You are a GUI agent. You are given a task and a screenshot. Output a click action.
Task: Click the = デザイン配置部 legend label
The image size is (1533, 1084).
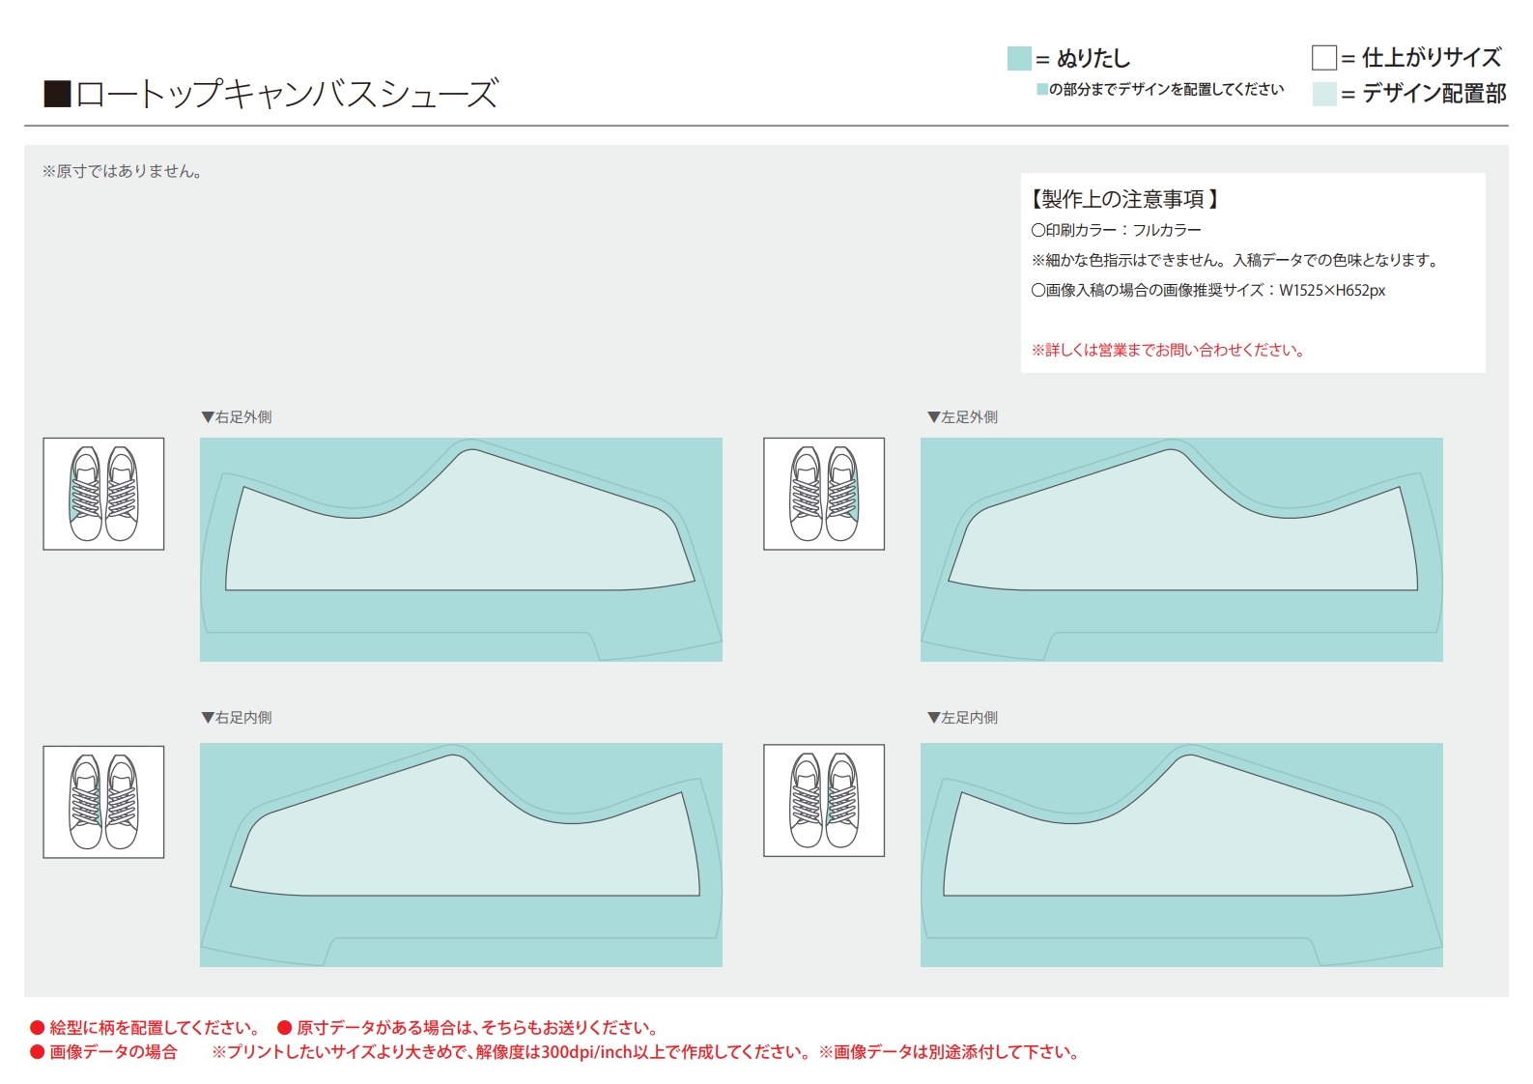pos(1424,94)
